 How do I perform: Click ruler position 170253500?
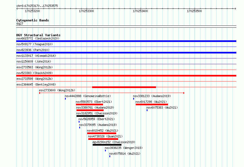(194, 11)
